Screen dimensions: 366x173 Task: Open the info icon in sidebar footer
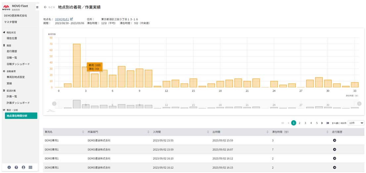tap(9, 167)
